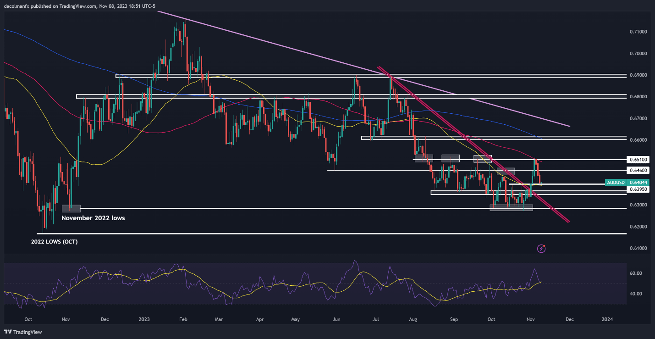
Task: Click the 0.69000 price axis label
Action: 638,75
